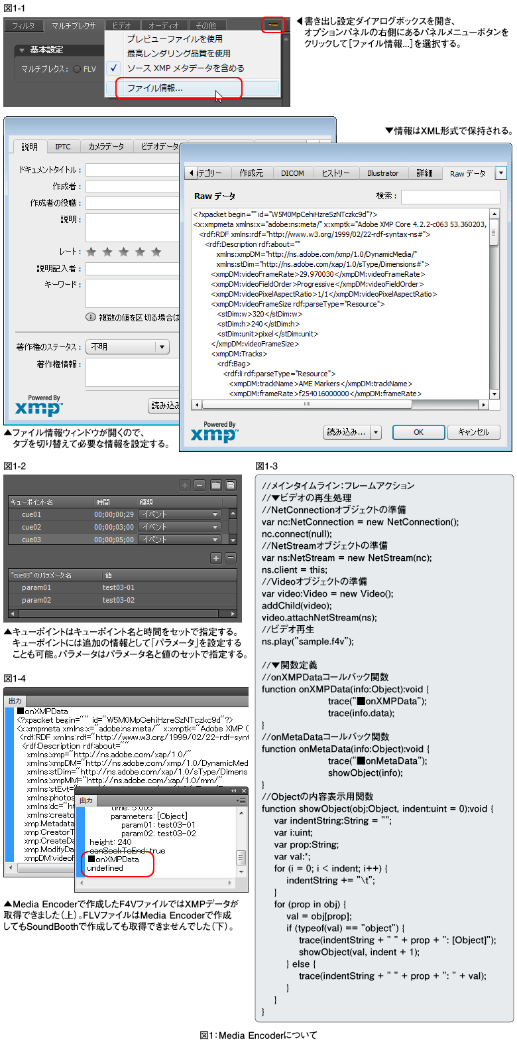517x1042 pixels.
Task: Click left arrow of parameter list scrollbar
Action: pos(13,614)
